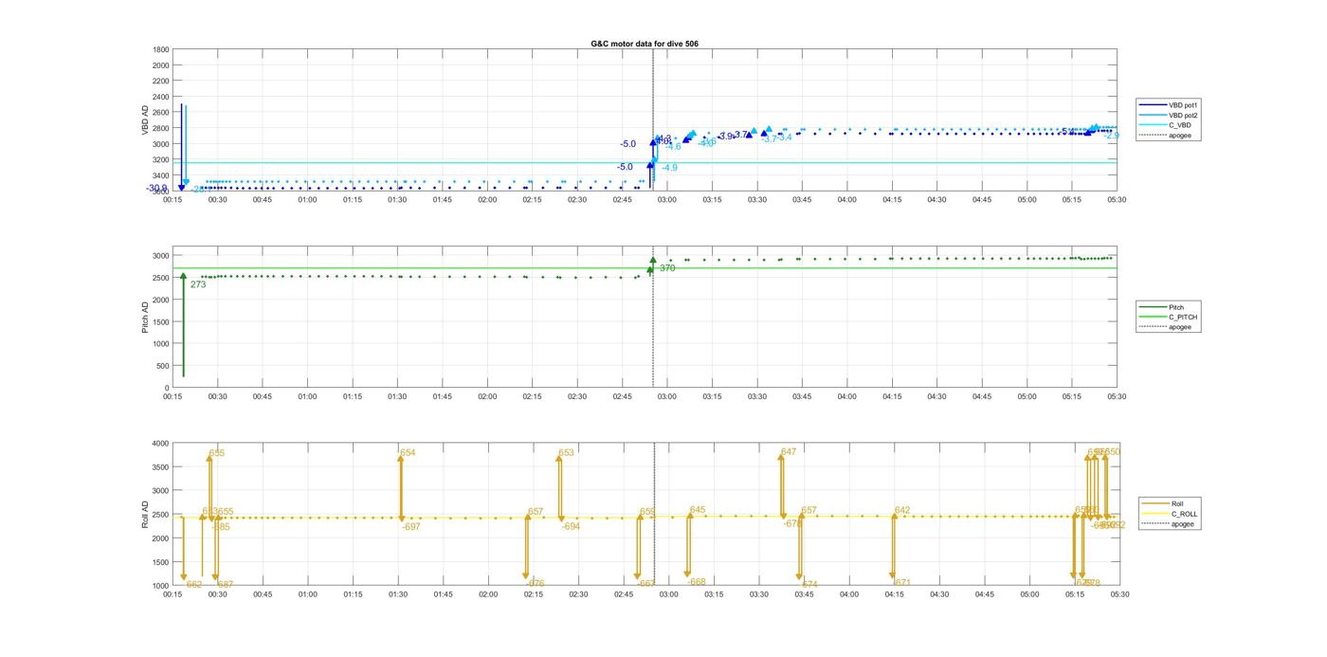Click the '05:30' tick on Pitch time axis
1327x657 pixels.
tap(1117, 397)
